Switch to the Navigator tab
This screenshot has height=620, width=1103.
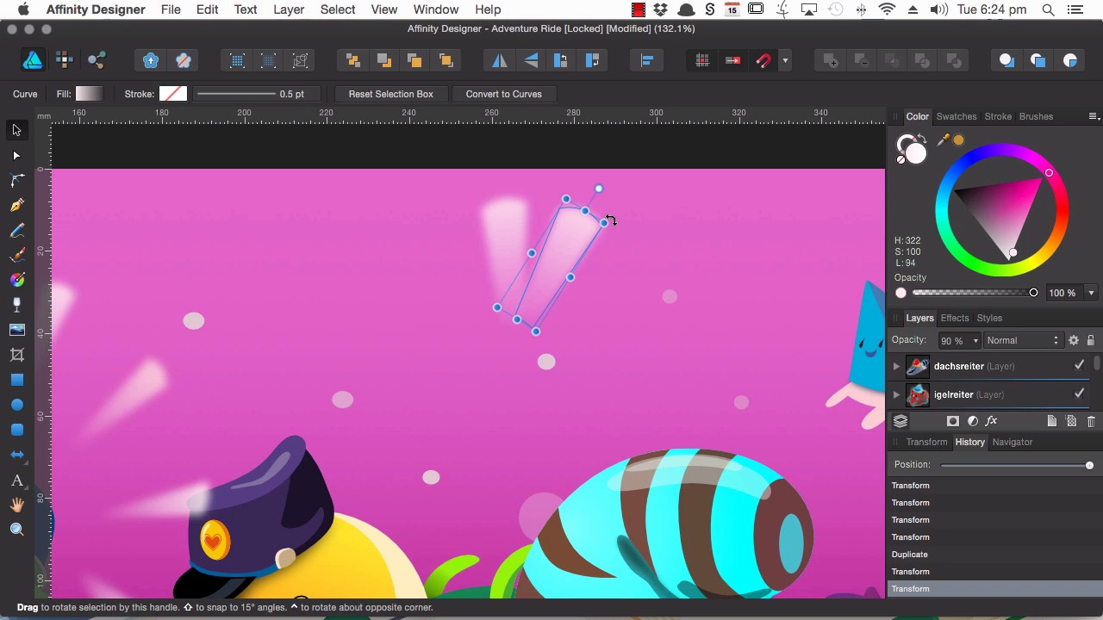[1012, 442]
